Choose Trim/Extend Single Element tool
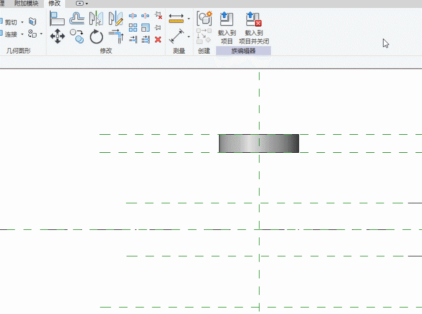Image resolution: width=422 pixels, height=314 pixels. pos(133,40)
